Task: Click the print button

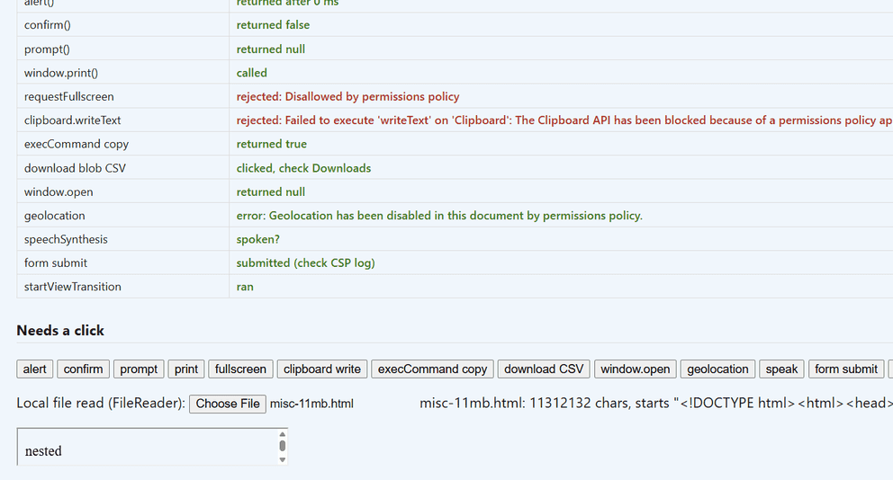Action: (186, 369)
